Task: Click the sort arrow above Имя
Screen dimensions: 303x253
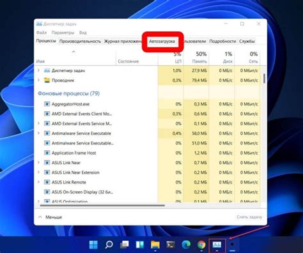Action: pos(74,52)
